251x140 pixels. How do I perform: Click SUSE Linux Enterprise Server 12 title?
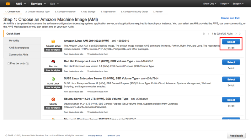coord(101,78)
